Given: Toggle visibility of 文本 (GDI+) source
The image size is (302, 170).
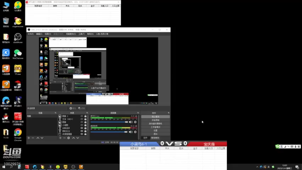Looking at the screenshot, I should (82, 119).
